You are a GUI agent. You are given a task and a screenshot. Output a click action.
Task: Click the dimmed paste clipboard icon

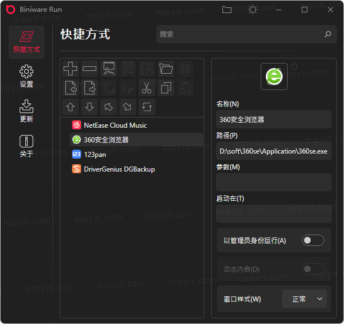[x=185, y=88]
